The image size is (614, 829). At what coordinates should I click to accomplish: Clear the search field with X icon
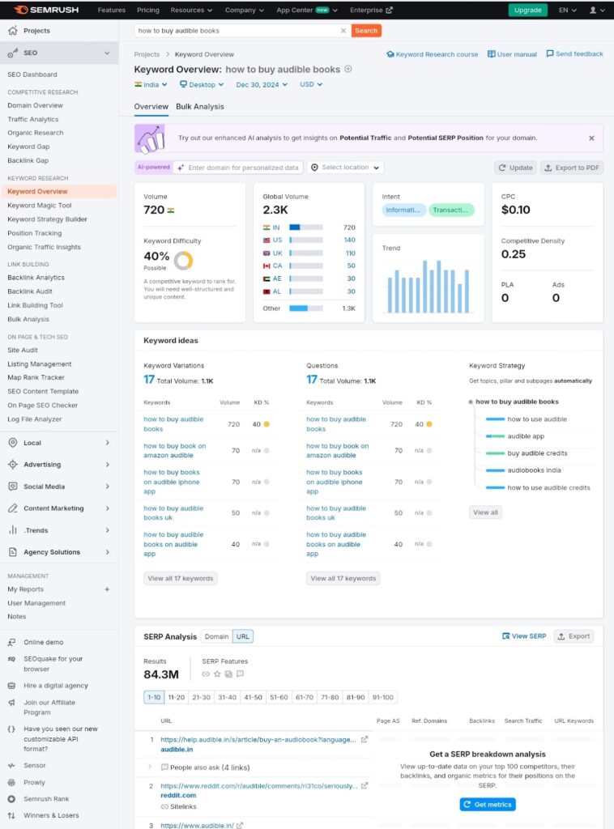point(343,31)
